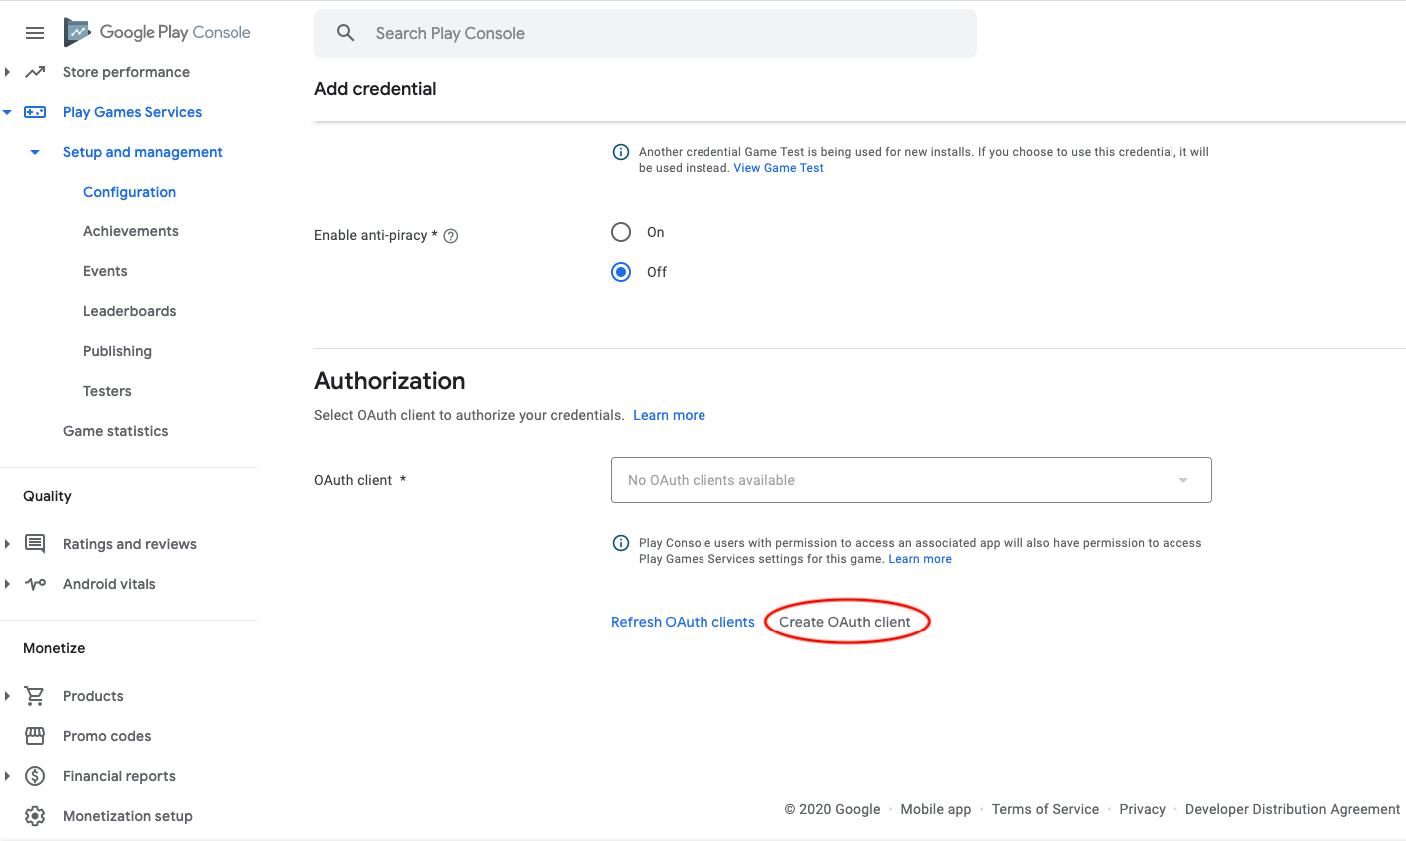1406x841 pixels.
Task: Collapse the Play Games Services arrow
Action: pyautogui.click(x=7, y=112)
